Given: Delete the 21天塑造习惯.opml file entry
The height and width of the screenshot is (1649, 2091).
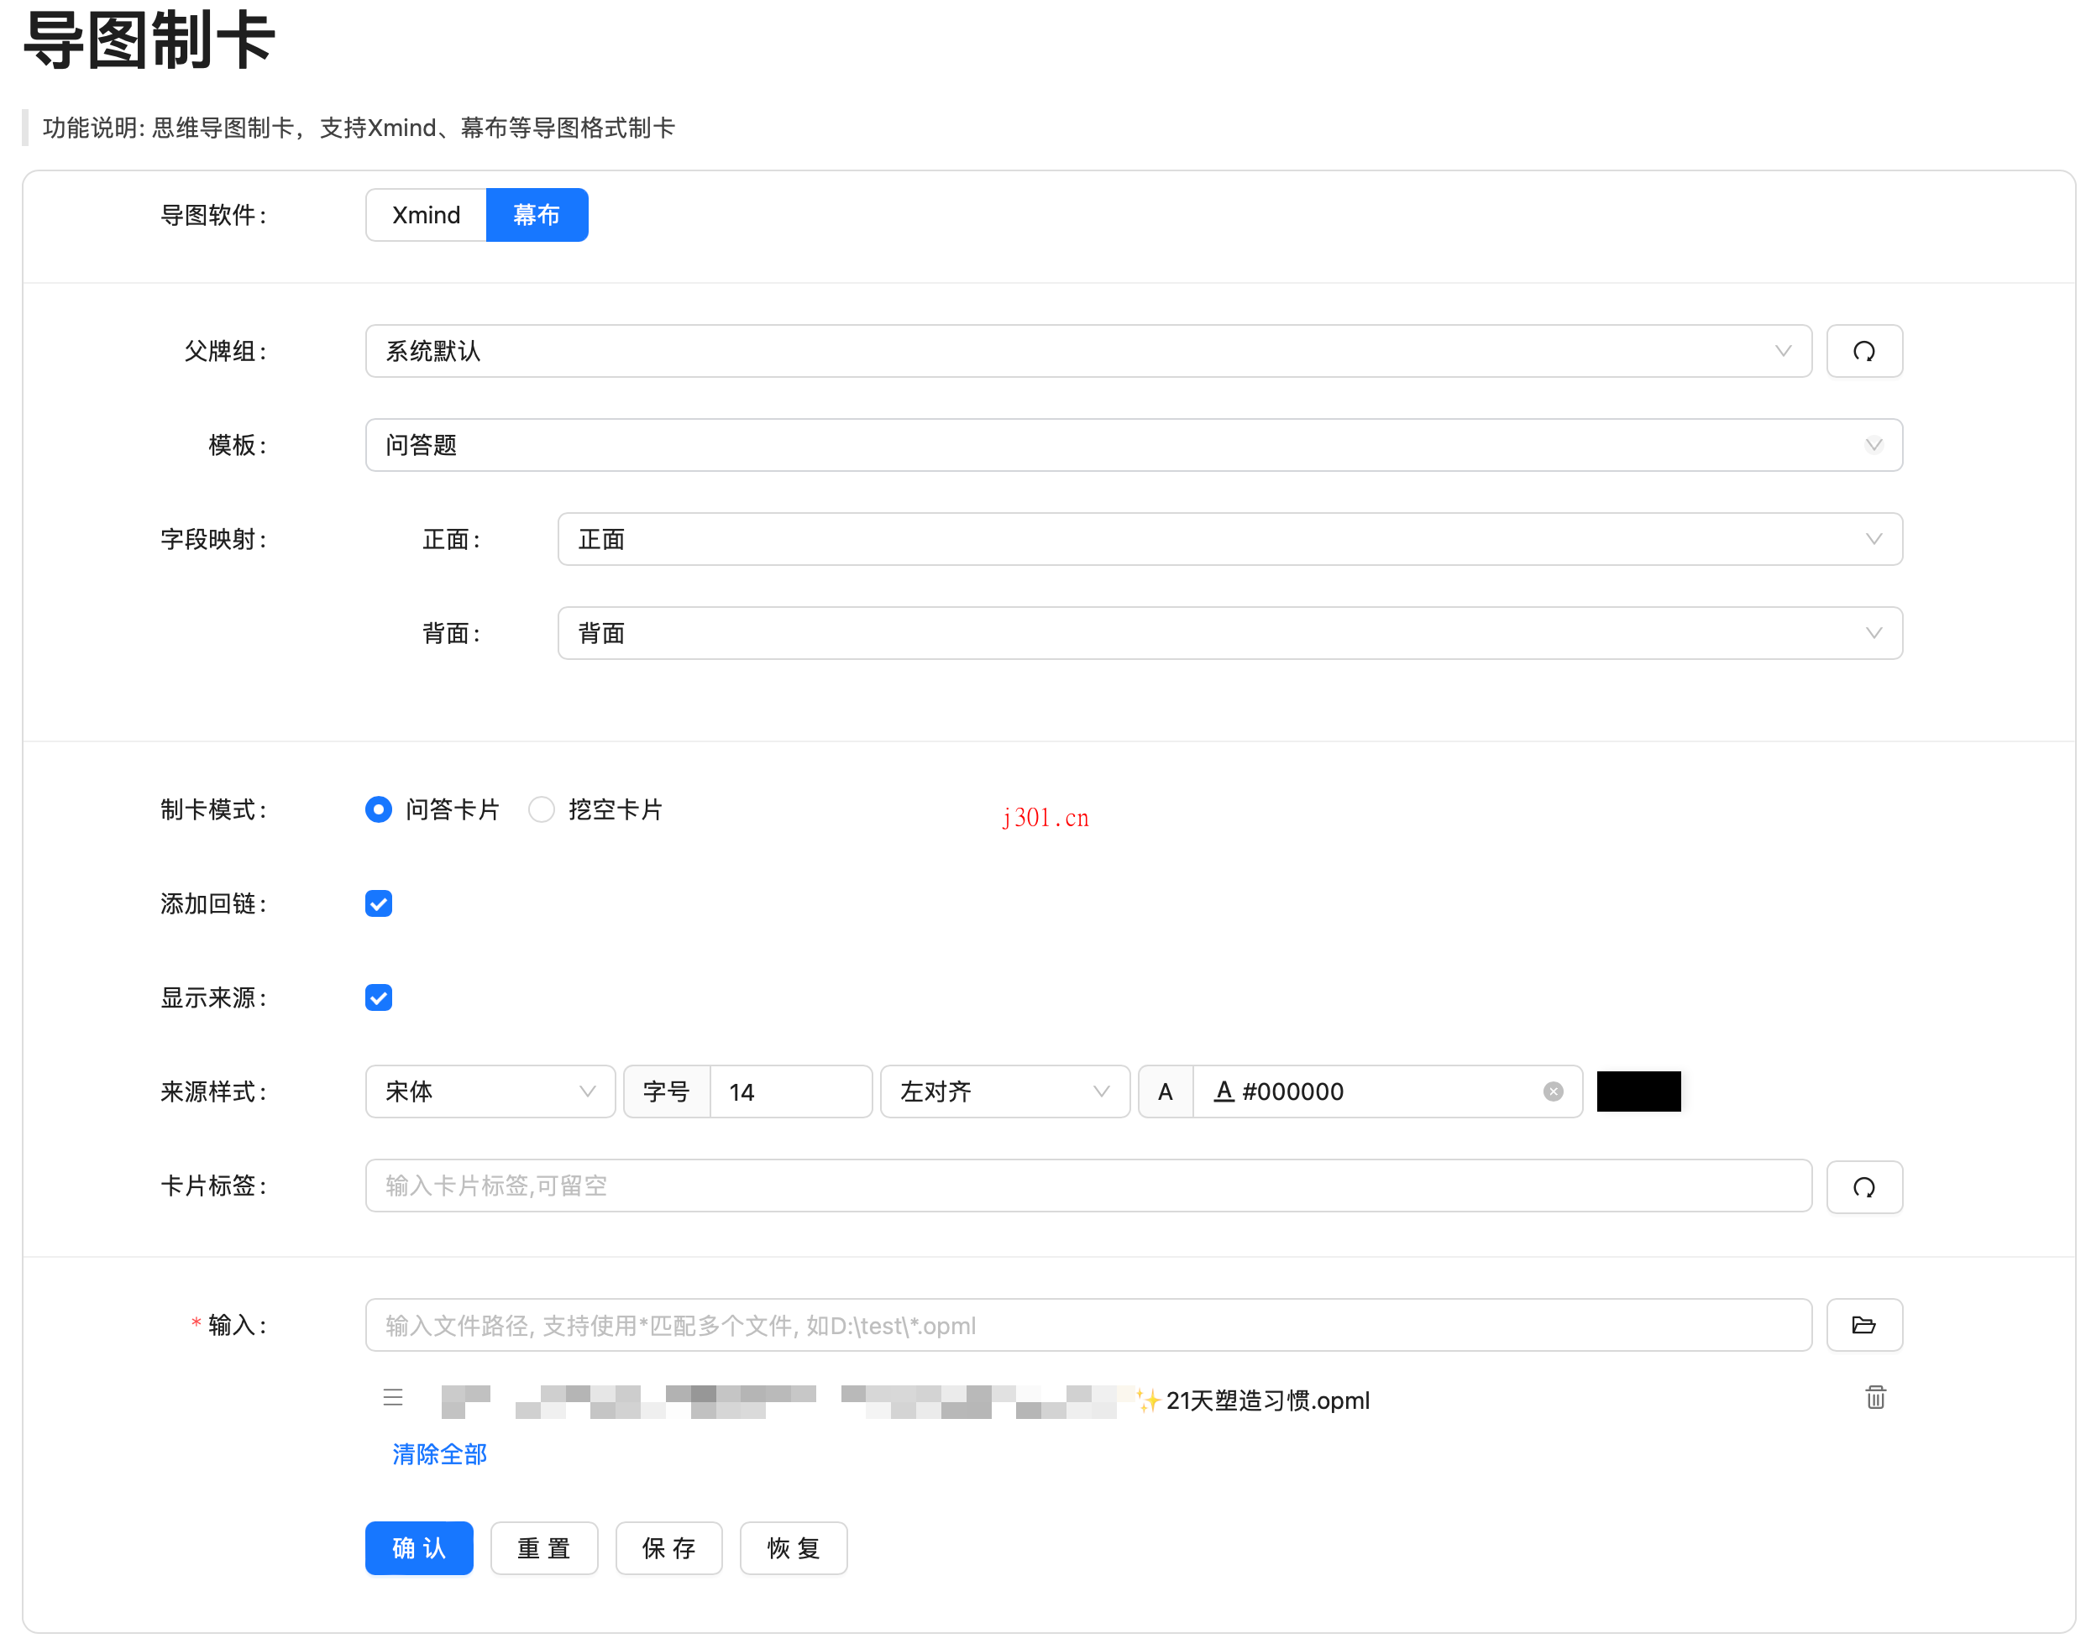Looking at the screenshot, I should pos(1874,1397).
